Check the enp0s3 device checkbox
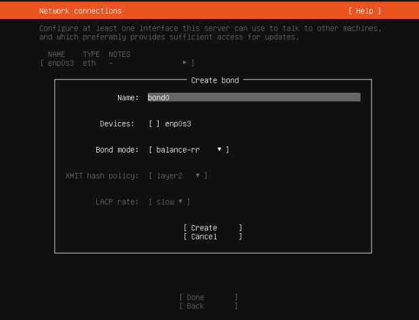This screenshot has height=320, width=419. [x=154, y=123]
